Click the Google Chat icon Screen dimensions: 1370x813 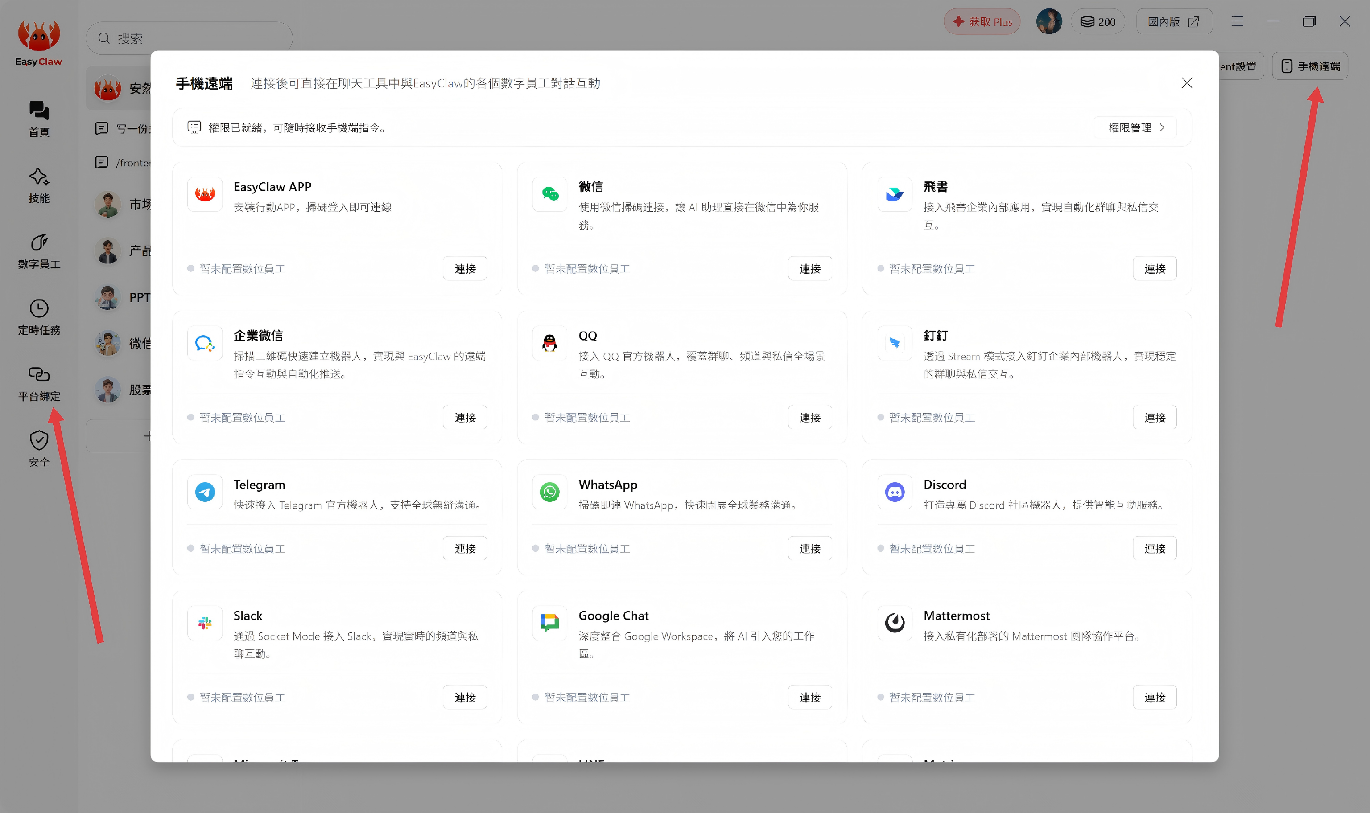[x=549, y=623]
